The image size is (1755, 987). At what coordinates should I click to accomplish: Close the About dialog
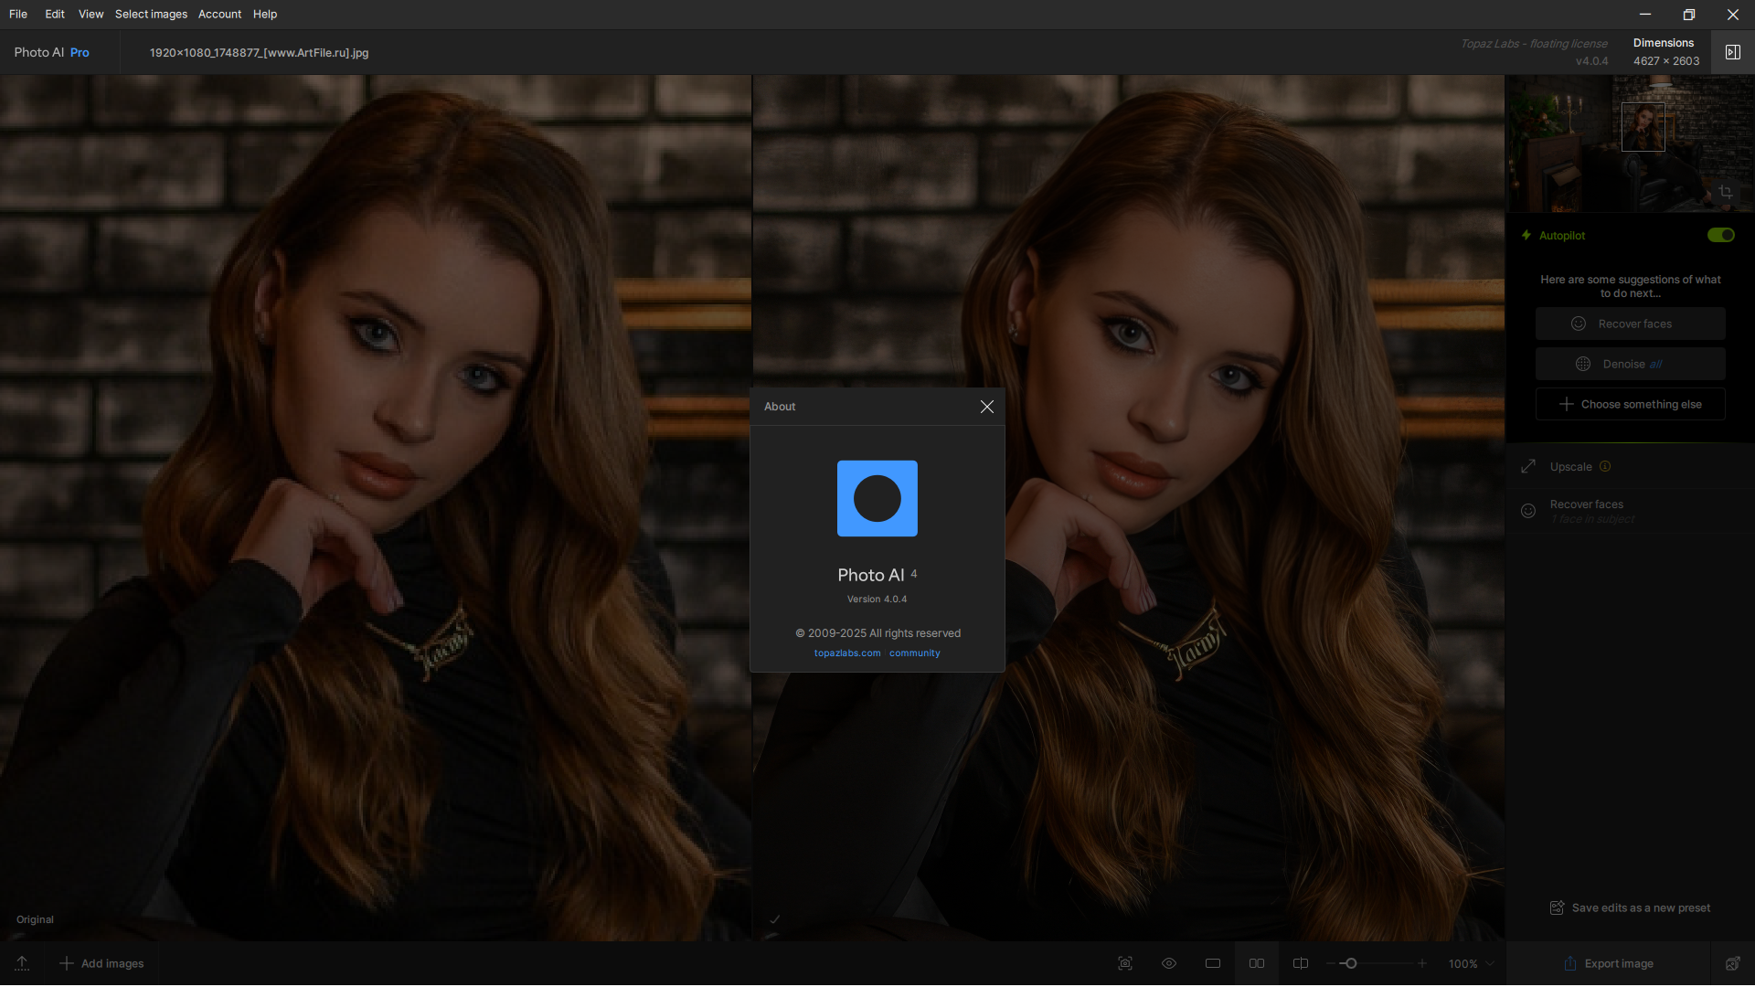[x=987, y=407]
